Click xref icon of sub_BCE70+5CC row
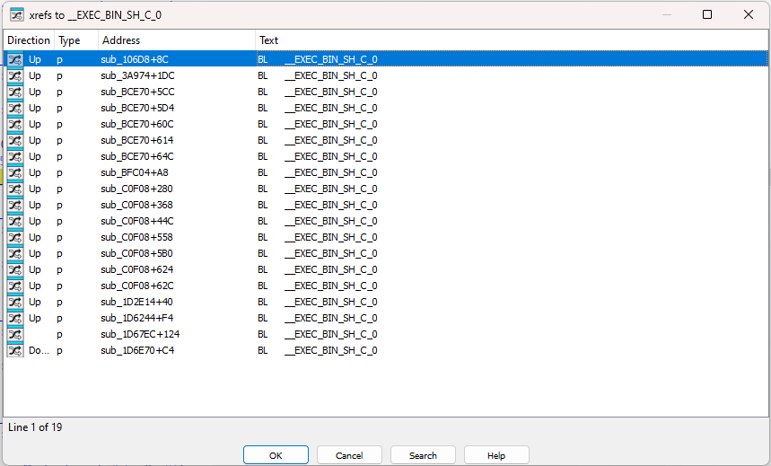 (x=15, y=92)
